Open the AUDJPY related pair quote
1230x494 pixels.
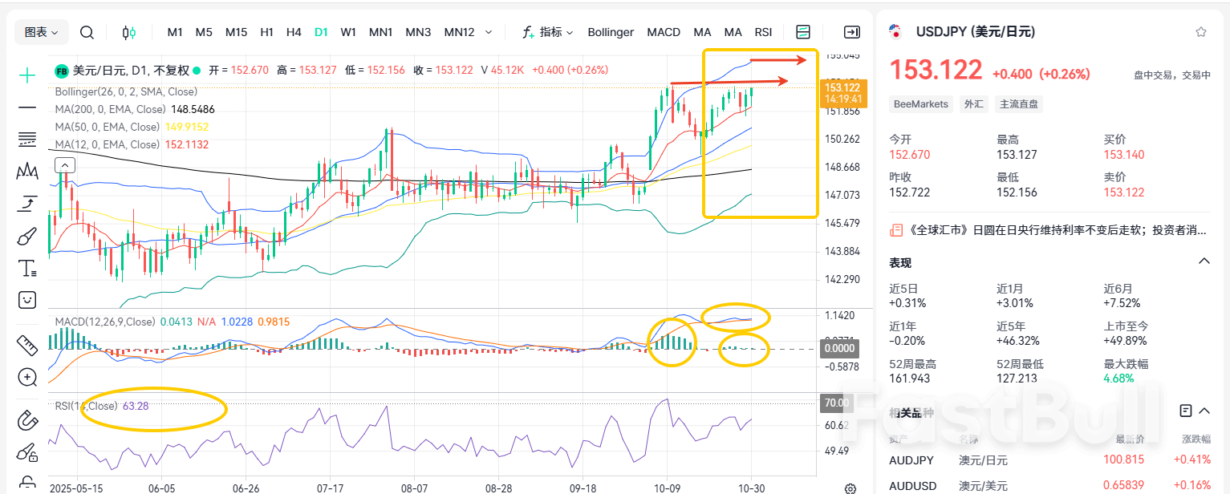point(910,460)
